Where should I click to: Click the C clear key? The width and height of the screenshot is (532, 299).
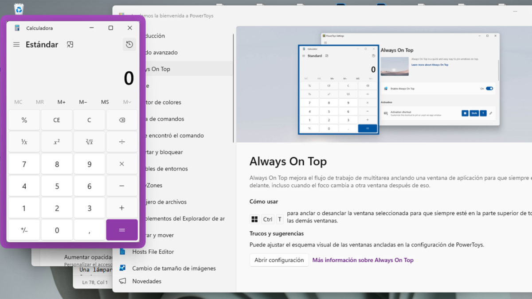tap(89, 120)
